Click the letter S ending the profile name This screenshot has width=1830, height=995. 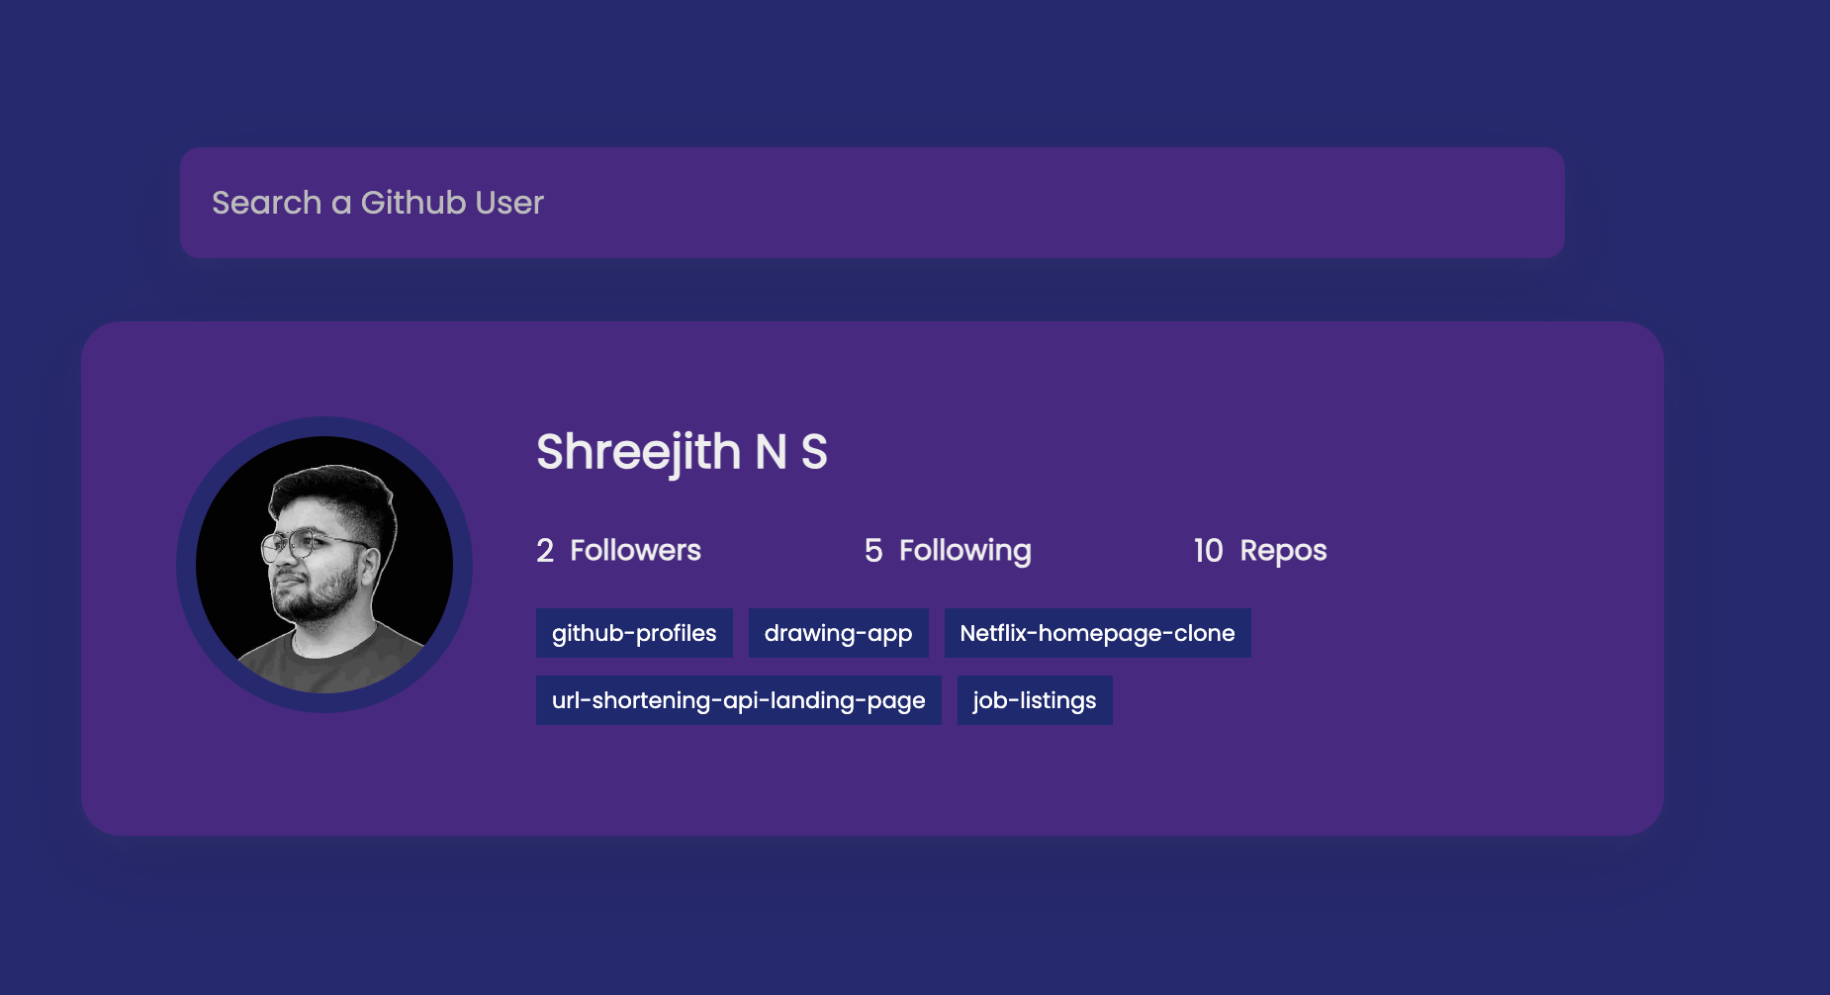[x=813, y=452]
